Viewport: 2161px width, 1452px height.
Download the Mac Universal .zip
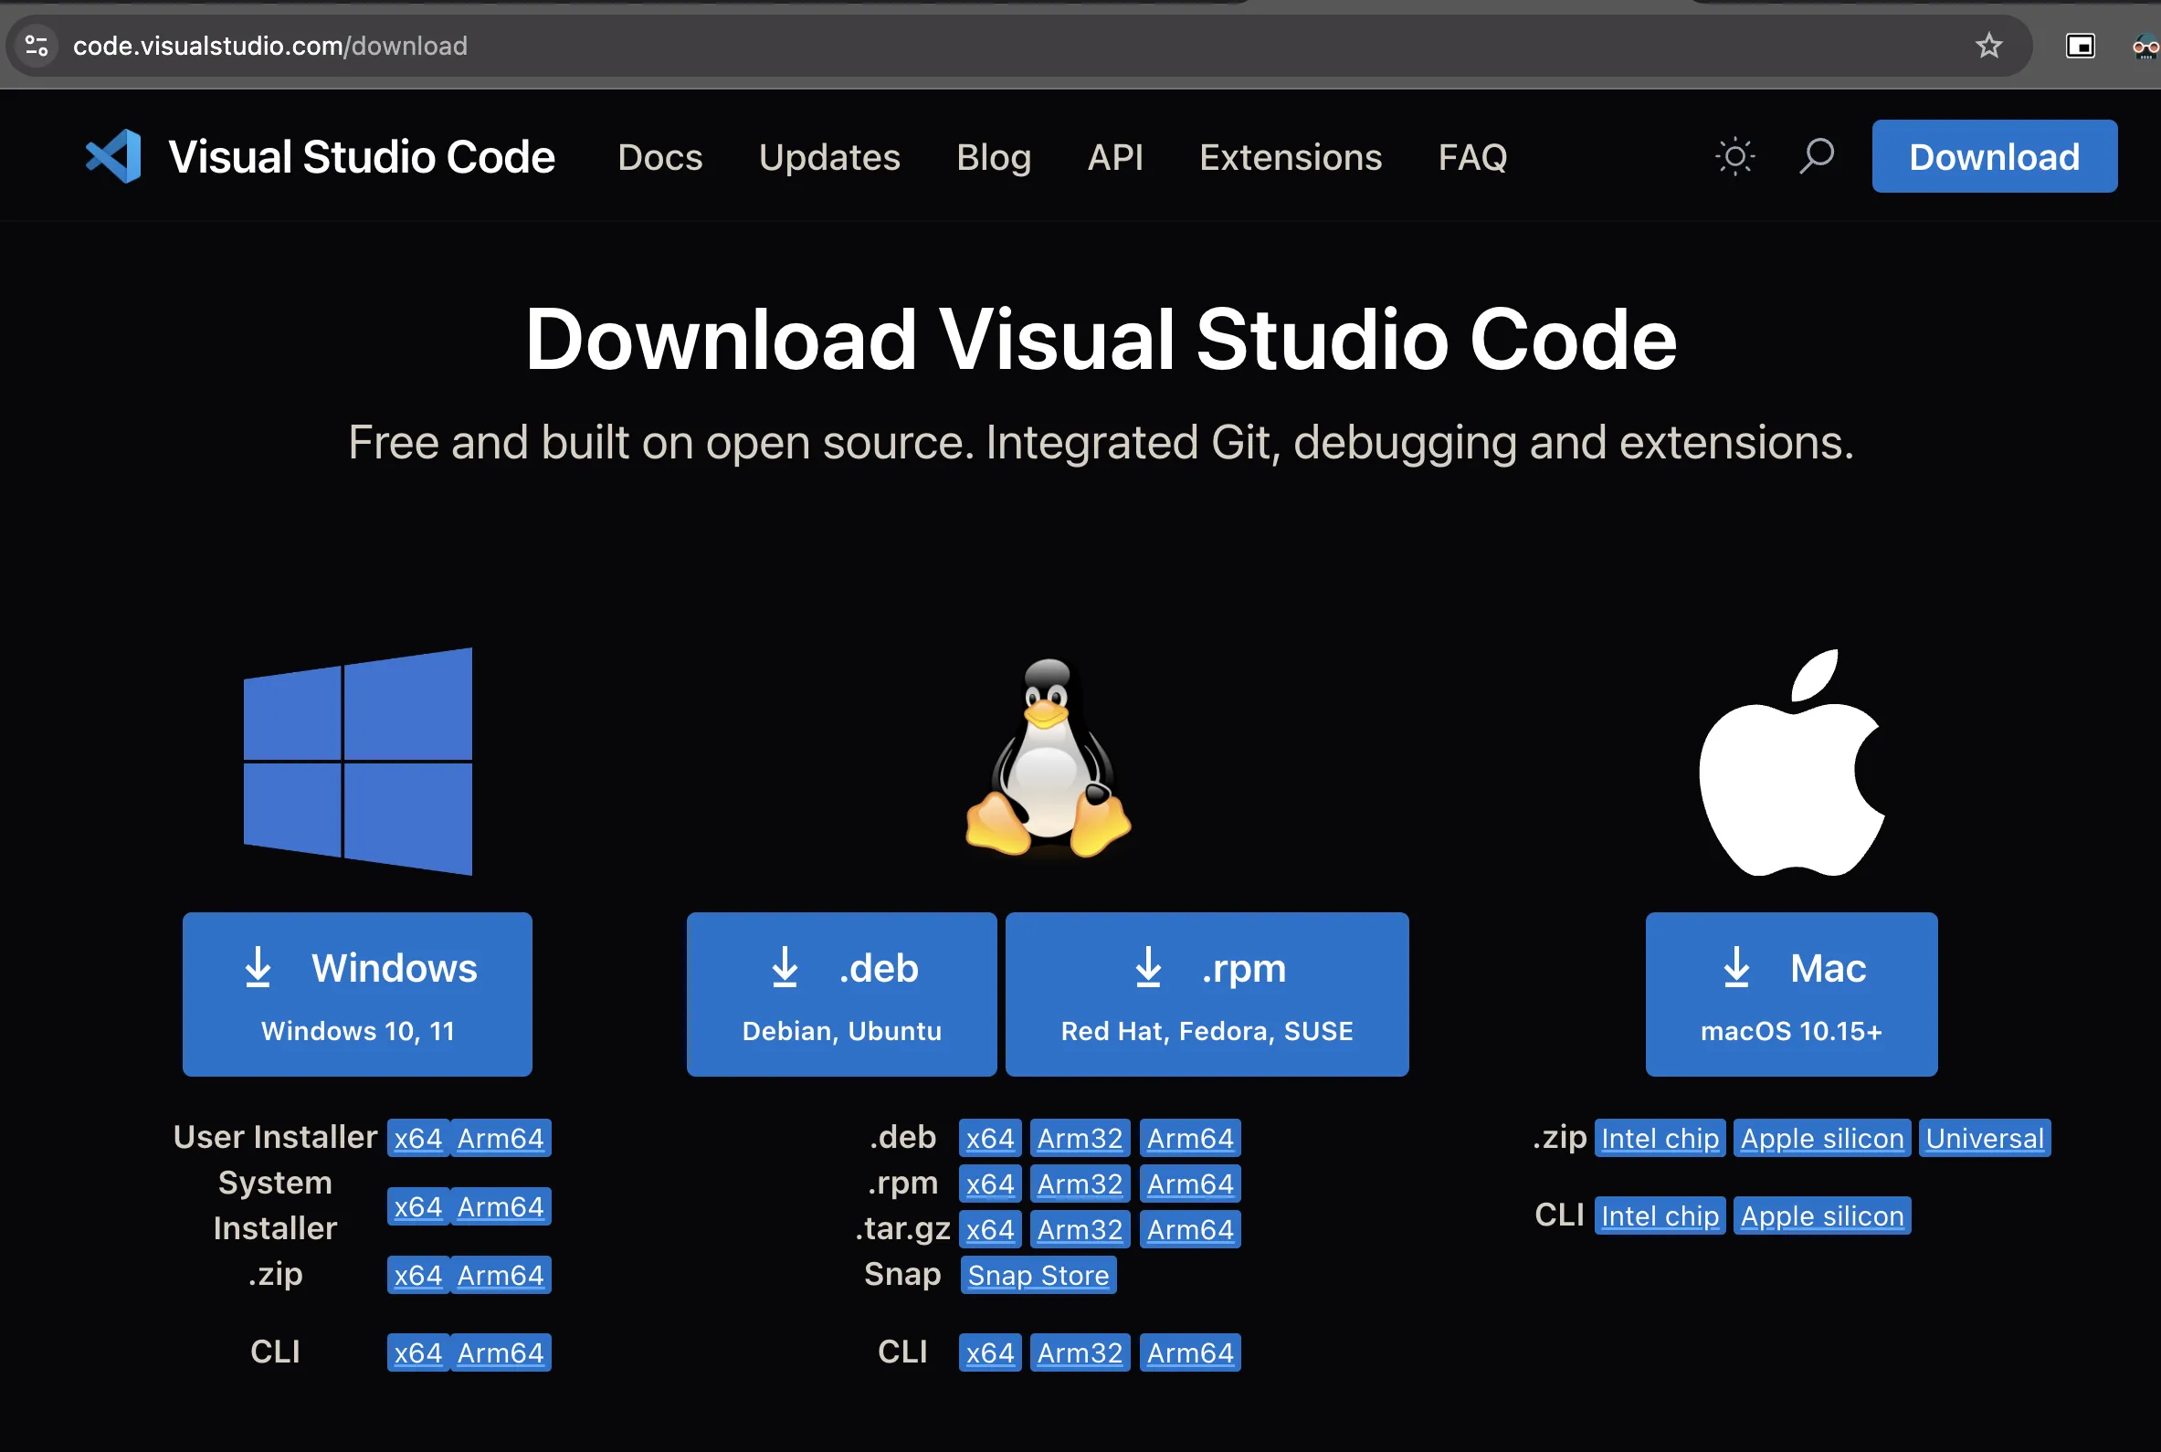[x=1985, y=1138]
